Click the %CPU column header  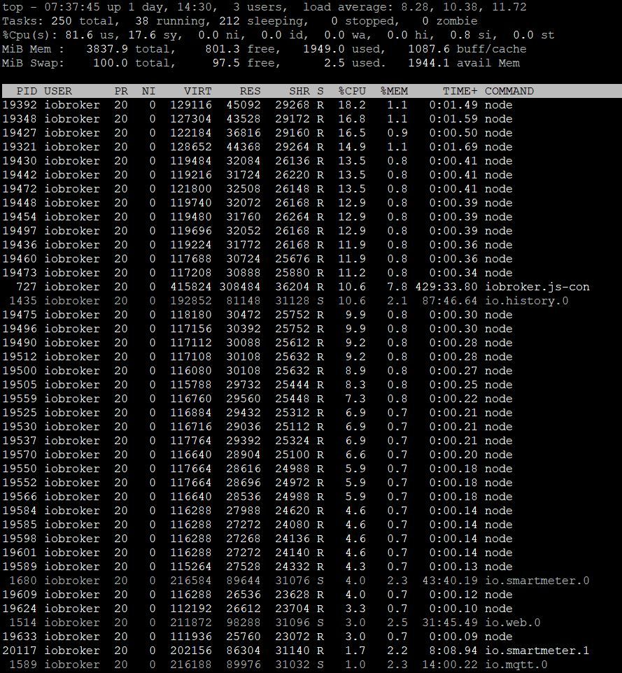352,91
